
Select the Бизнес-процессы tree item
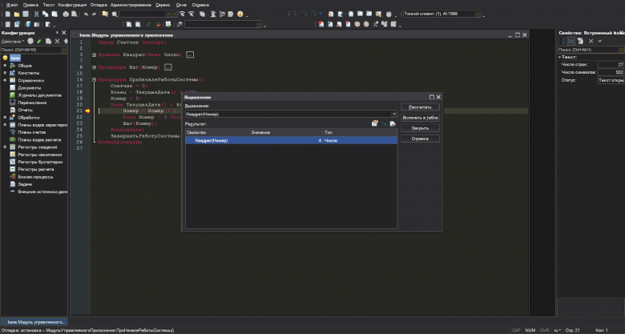[x=35, y=176]
